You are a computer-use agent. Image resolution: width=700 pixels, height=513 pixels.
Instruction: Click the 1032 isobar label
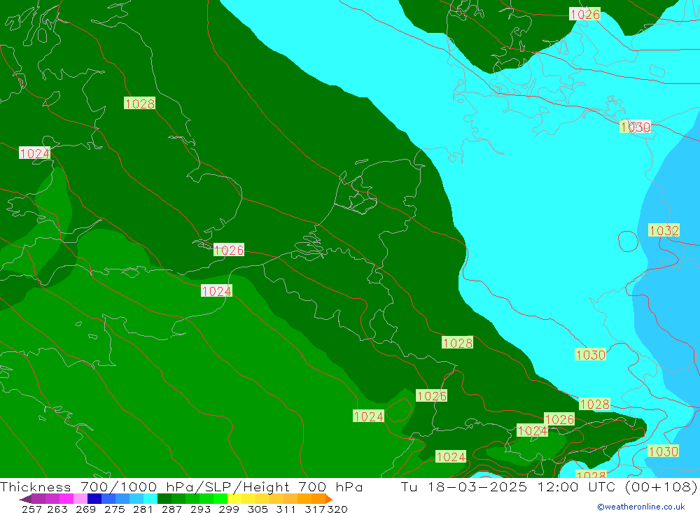coord(664,230)
